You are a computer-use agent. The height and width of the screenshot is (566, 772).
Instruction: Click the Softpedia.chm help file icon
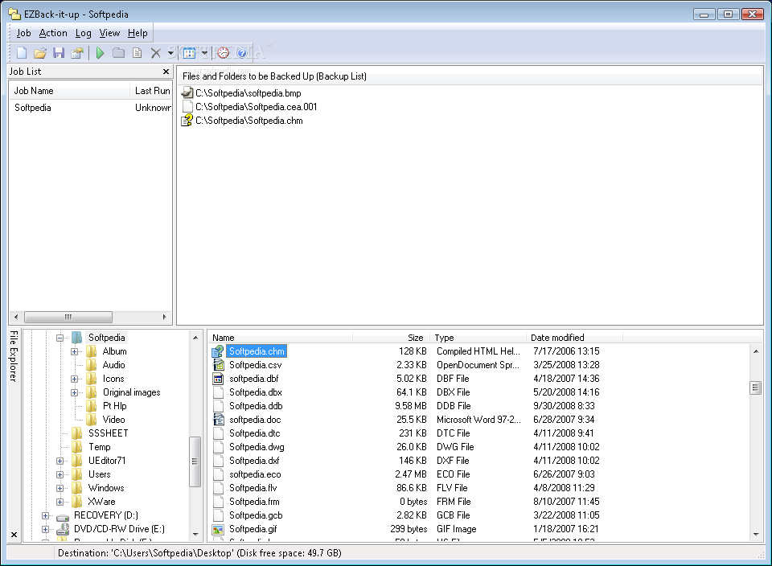(x=218, y=351)
